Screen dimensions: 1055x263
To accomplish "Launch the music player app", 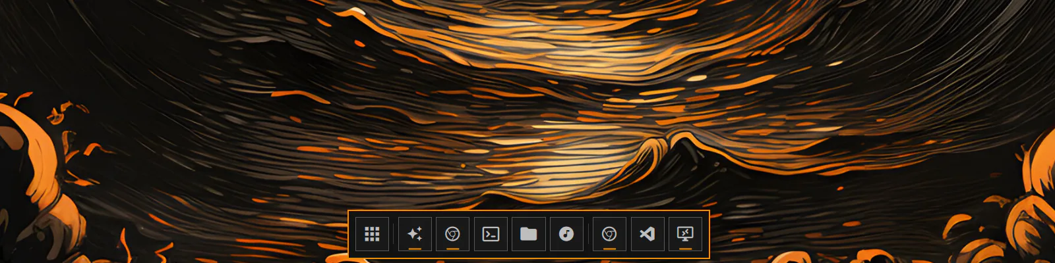I will coord(566,234).
